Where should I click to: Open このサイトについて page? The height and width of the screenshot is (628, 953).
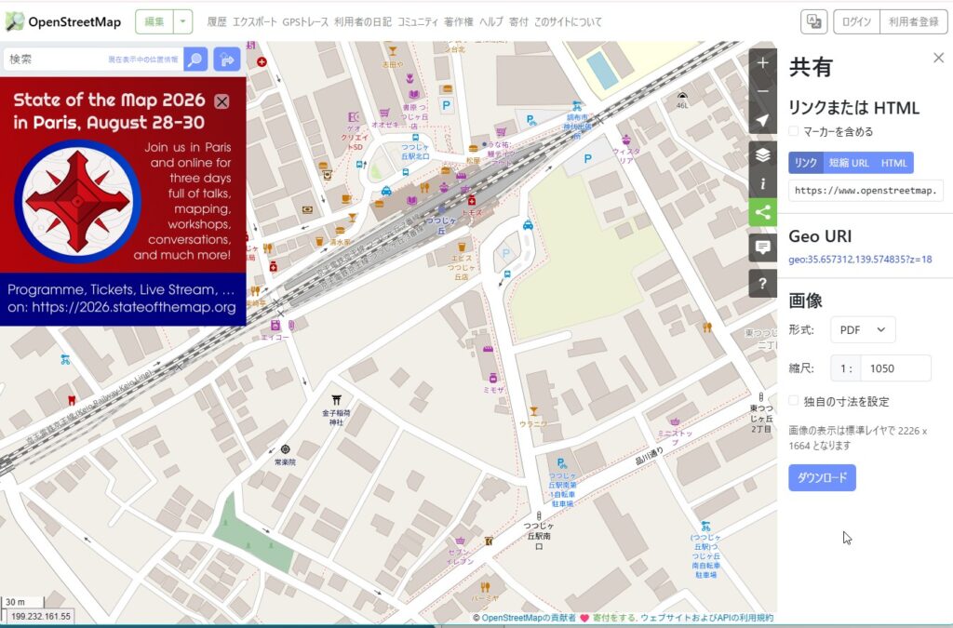pyautogui.click(x=568, y=22)
